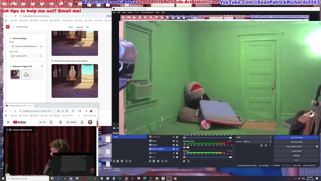The image size is (321, 181).
Task: Toggle visibility of TIMER source
Action: 174,141
